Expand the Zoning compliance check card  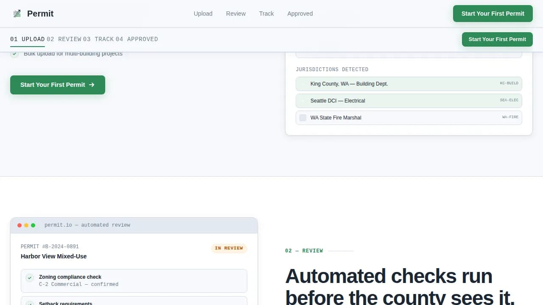134,280
